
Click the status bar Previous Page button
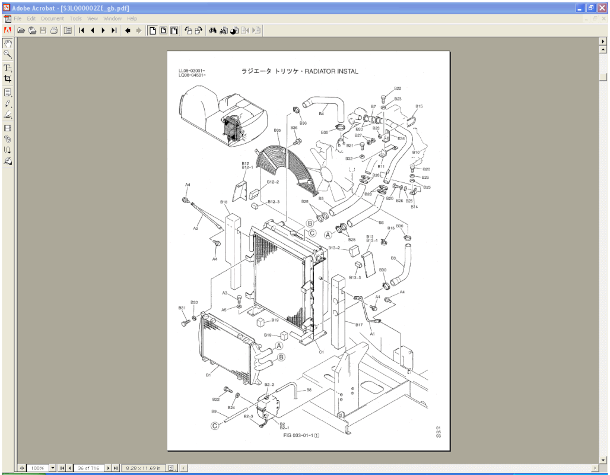click(69, 468)
